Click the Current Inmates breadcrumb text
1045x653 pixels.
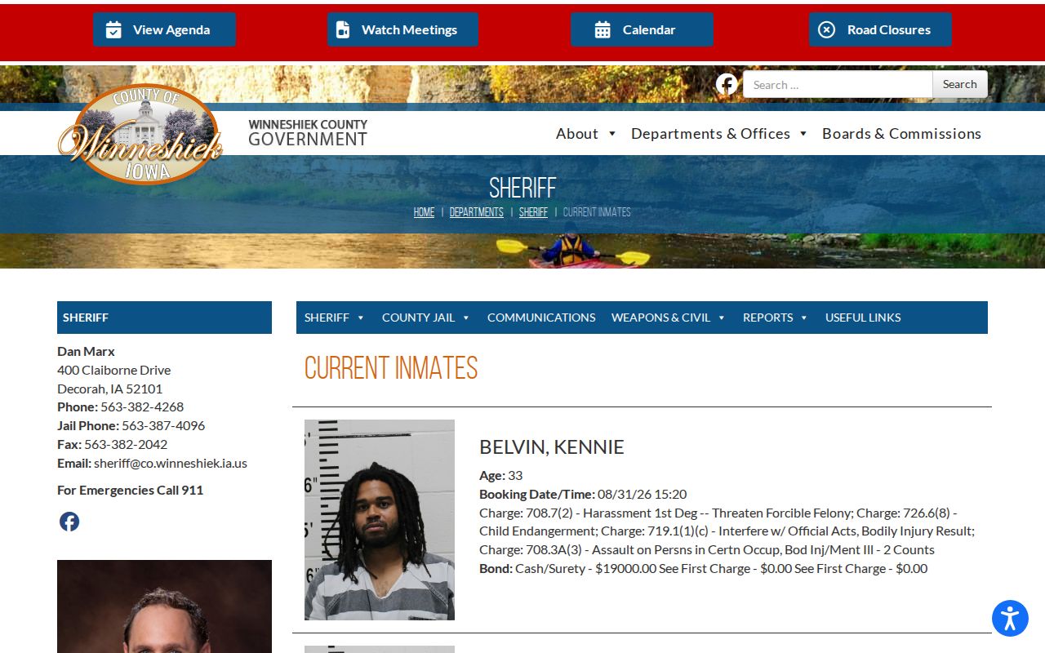tap(597, 212)
